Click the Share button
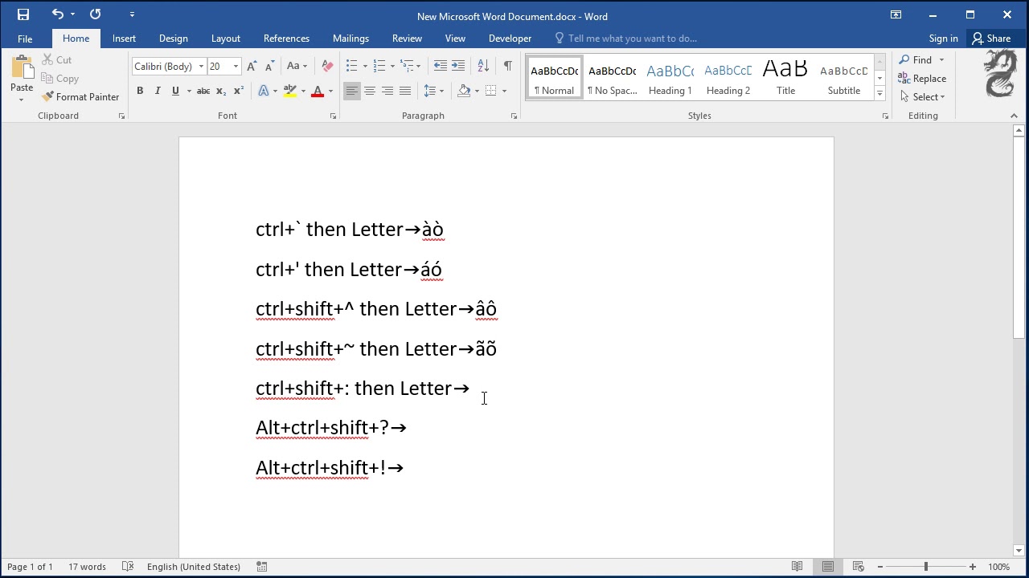 (x=991, y=39)
